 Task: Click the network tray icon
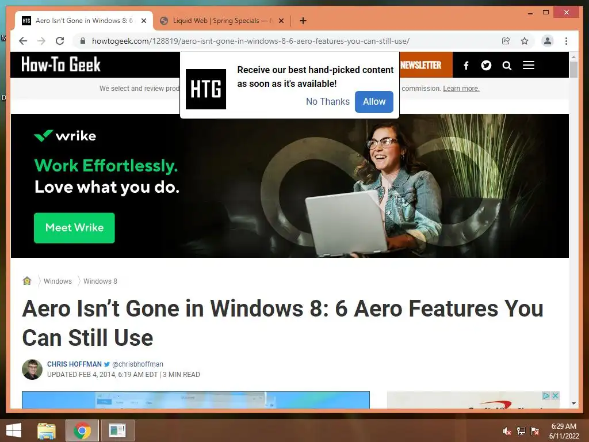click(521, 431)
